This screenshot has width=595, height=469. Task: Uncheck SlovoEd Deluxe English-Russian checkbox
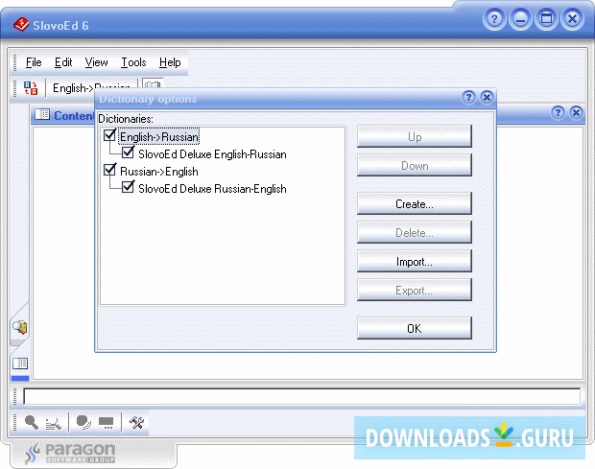(x=128, y=152)
